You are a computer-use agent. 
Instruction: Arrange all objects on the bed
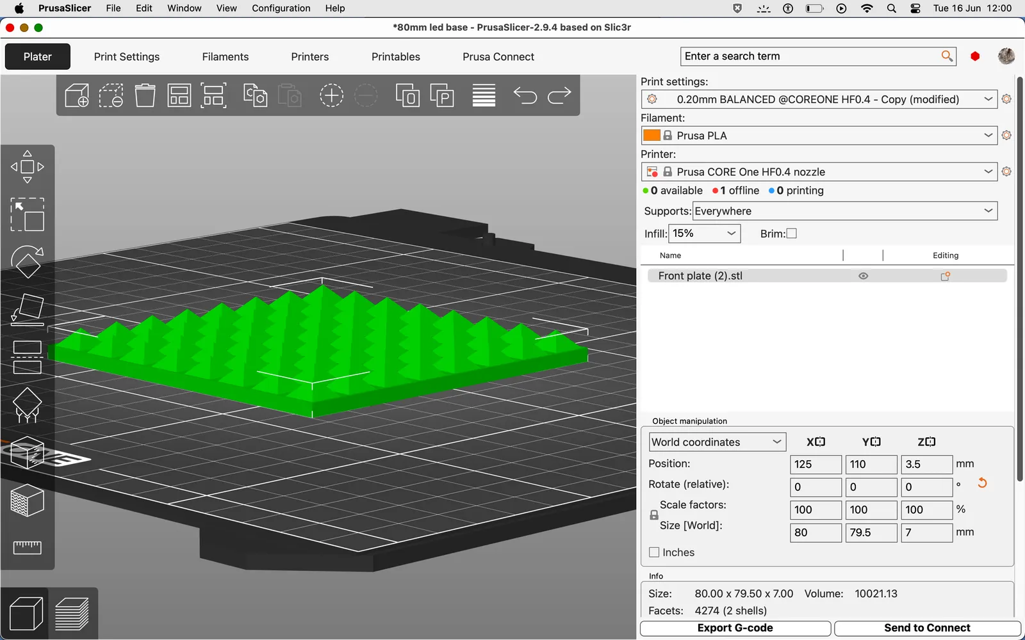coord(179,95)
